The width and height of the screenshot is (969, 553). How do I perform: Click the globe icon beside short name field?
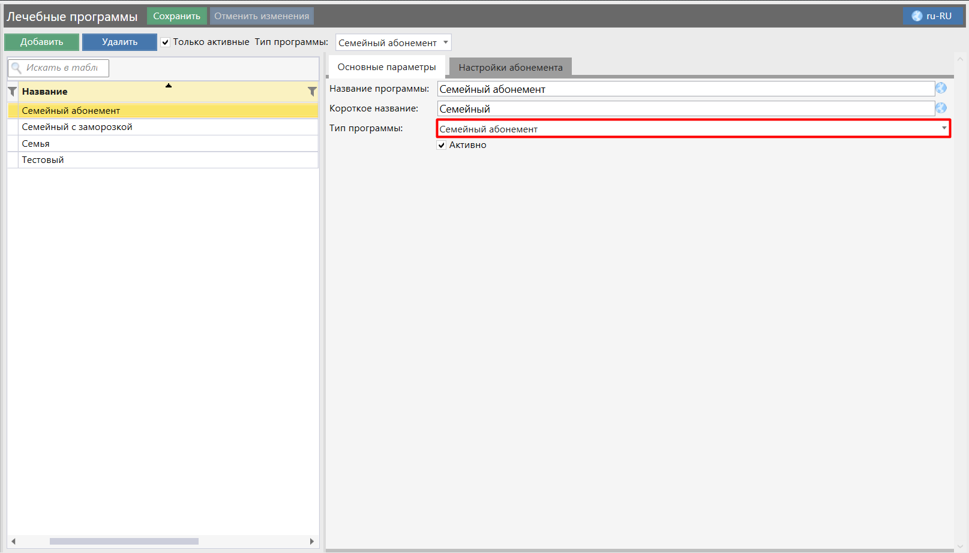click(x=941, y=108)
